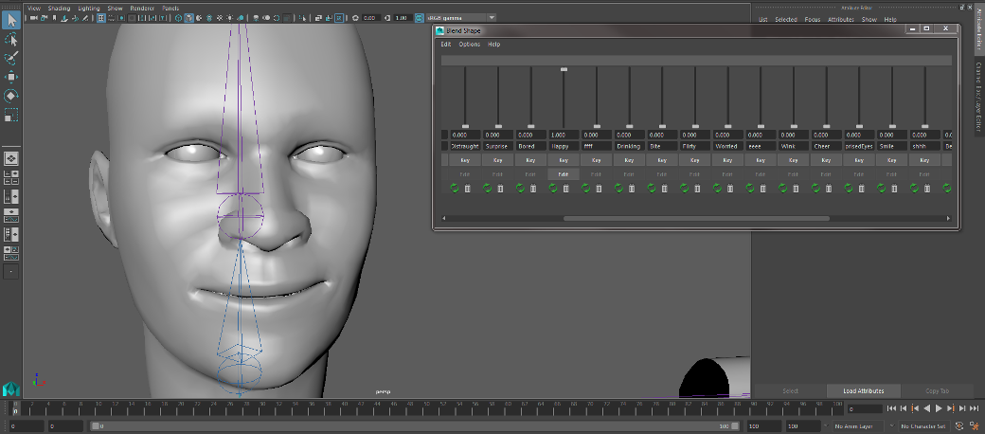The width and height of the screenshot is (985, 434).
Task: Click the Load Attributes button
Action: [863, 390]
